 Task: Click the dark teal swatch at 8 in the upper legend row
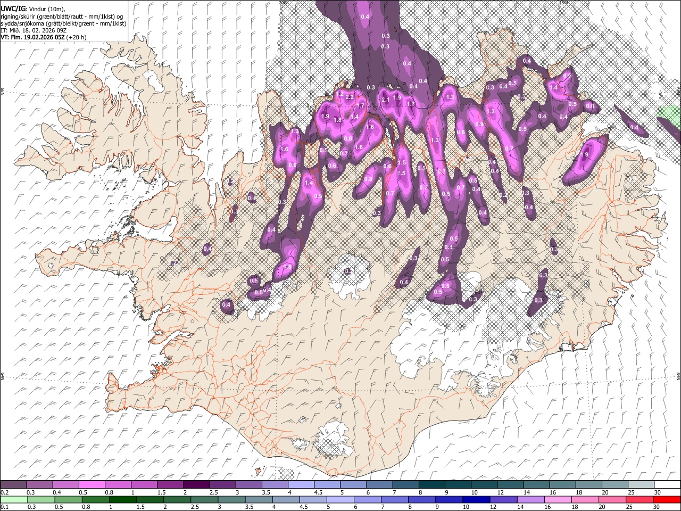(432, 484)
